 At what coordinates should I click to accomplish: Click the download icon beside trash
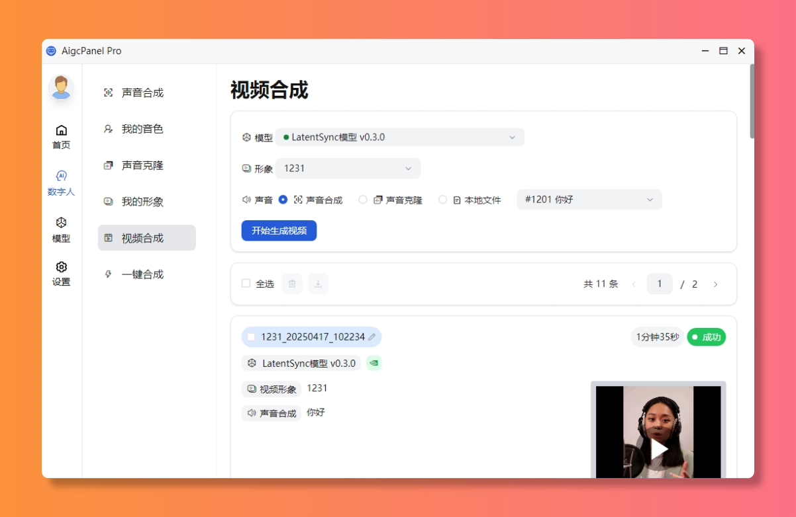[x=318, y=284]
